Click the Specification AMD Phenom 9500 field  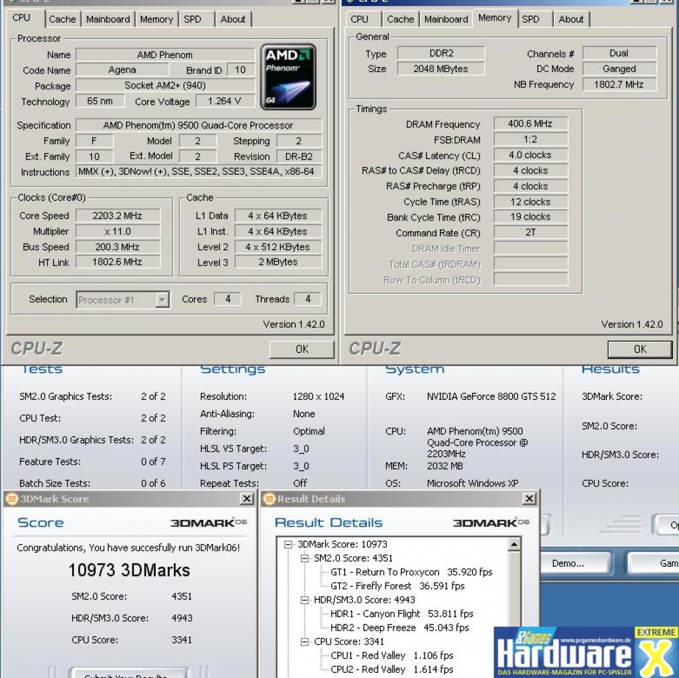click(x=199, y=125)
